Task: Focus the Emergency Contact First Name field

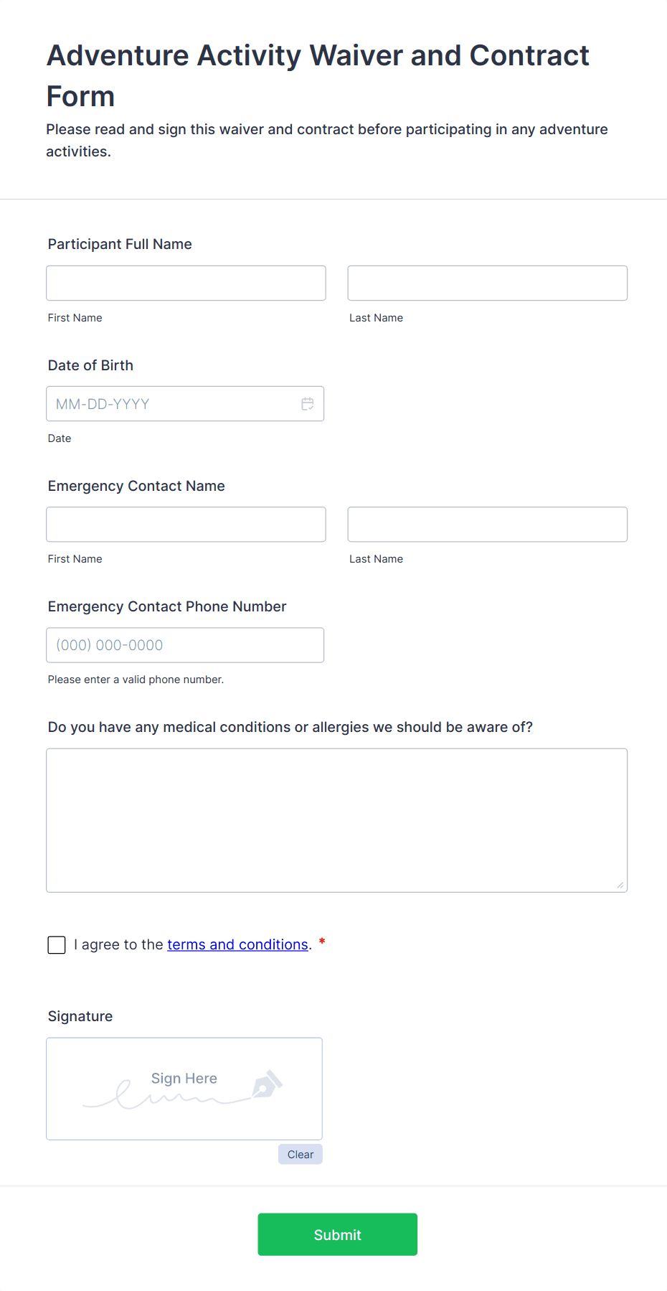Action: tap(185, 524)
